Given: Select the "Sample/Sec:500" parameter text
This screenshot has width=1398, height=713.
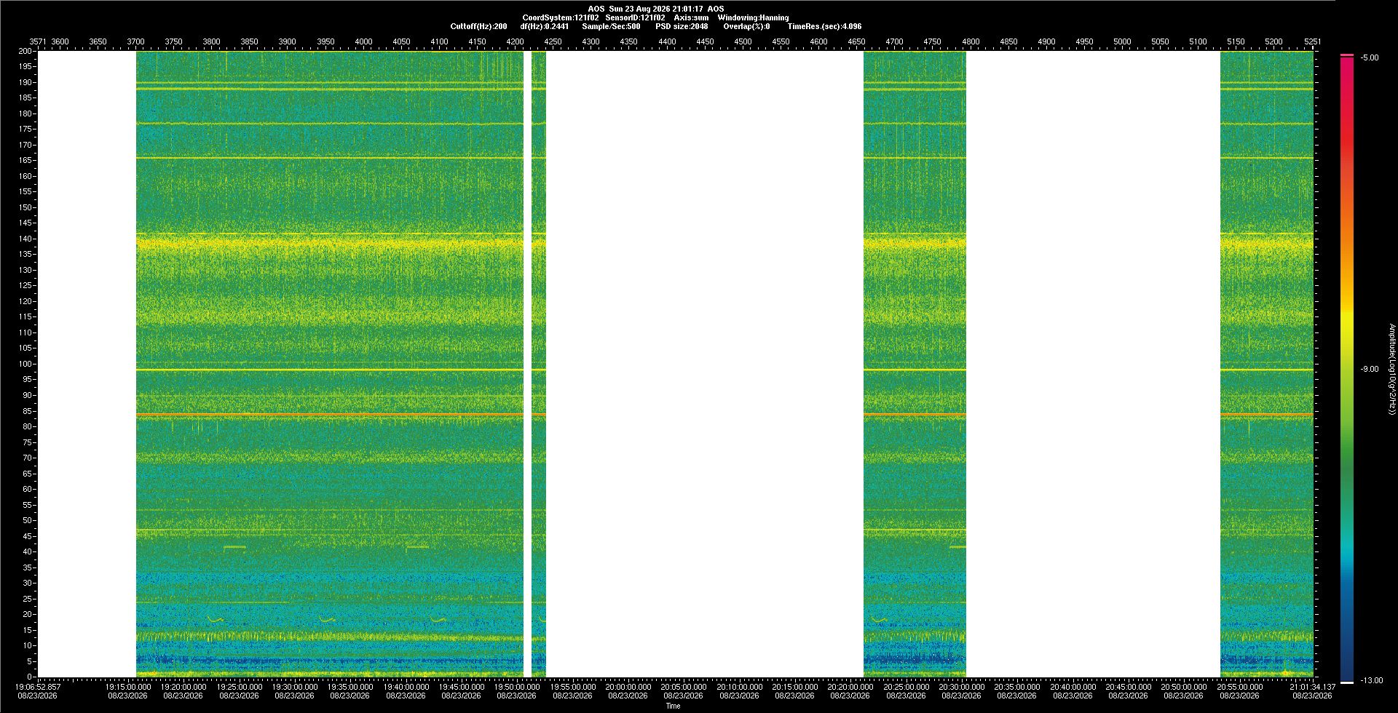Looking at the screenshot, I should 611,26.
